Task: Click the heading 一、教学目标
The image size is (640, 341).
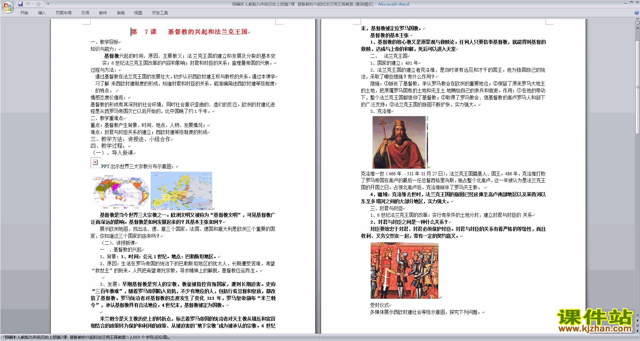Action: pos(104,42)
